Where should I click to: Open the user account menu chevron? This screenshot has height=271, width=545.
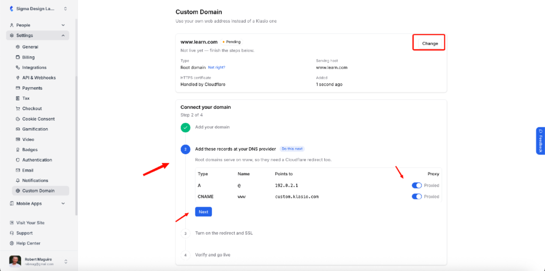[x=65, y=261]
